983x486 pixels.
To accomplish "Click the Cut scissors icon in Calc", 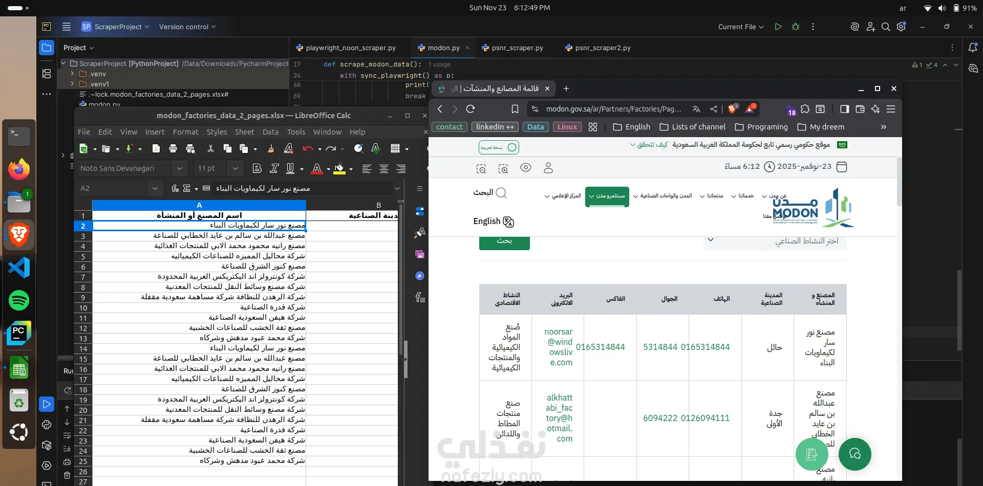I will coord(210,148).
